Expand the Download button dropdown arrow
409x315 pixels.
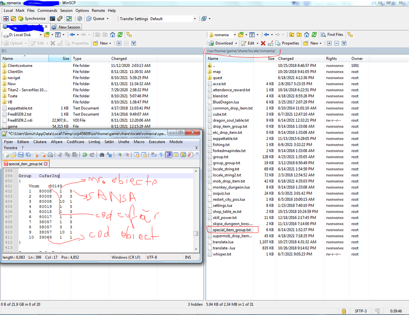pyautogui.click(x=236, y=43)
